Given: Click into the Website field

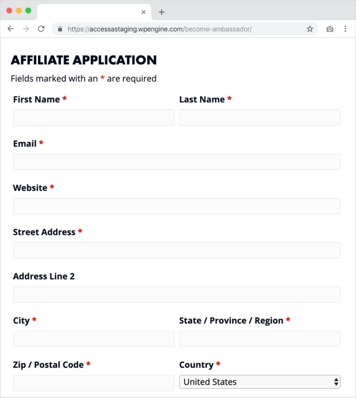Looking at the screenshot, I should tap(176, 206).
